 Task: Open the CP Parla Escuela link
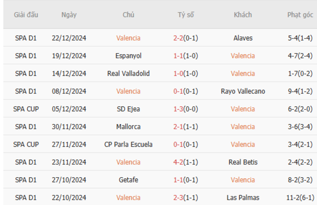point(128,145)
